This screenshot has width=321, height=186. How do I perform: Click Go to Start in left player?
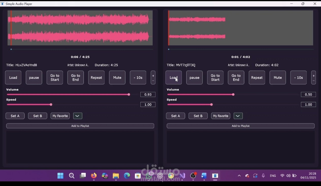click(x=55, y=78)
